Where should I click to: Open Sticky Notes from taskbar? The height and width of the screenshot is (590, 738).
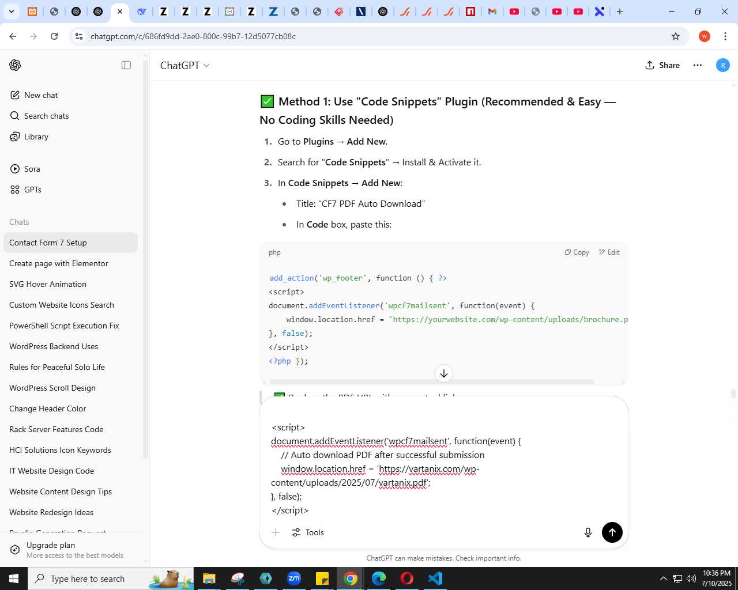click(x=322, y=578)
